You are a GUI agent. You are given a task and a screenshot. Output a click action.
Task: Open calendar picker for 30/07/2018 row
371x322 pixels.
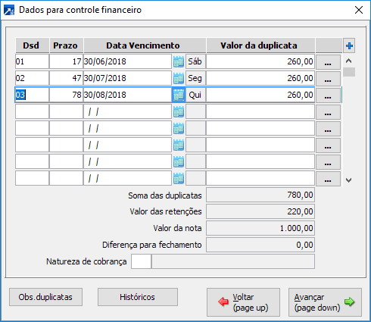tap(179, 78)
